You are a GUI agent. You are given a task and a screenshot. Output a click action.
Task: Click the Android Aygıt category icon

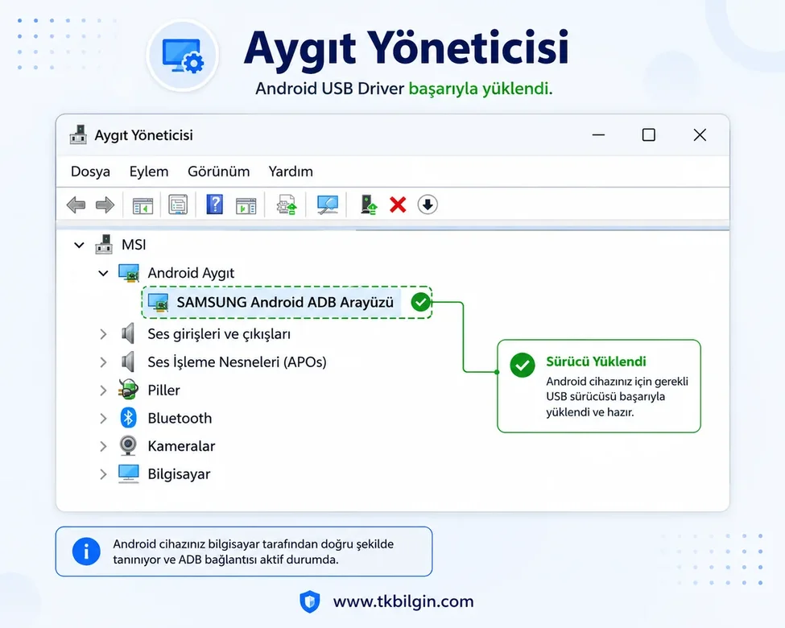[129, 273]
